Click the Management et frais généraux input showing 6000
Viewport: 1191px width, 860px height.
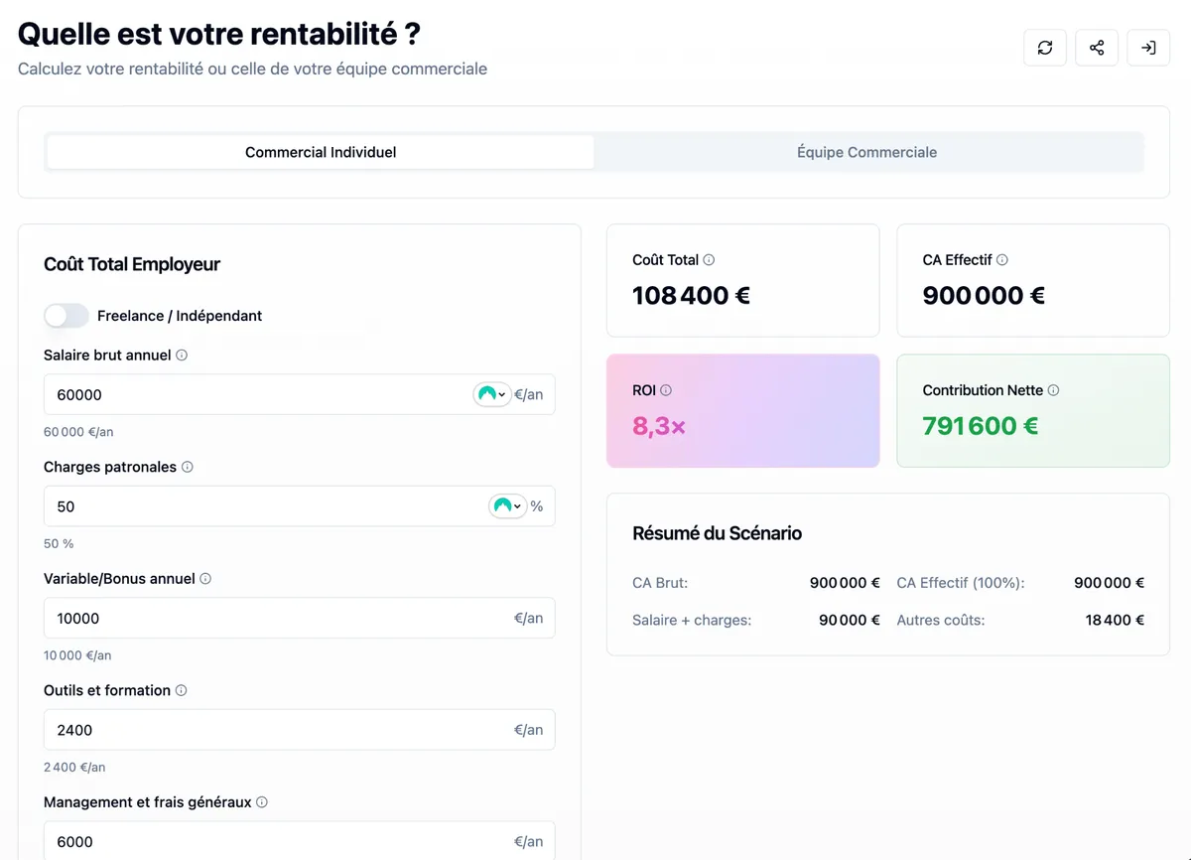click(x=300, y=840)
